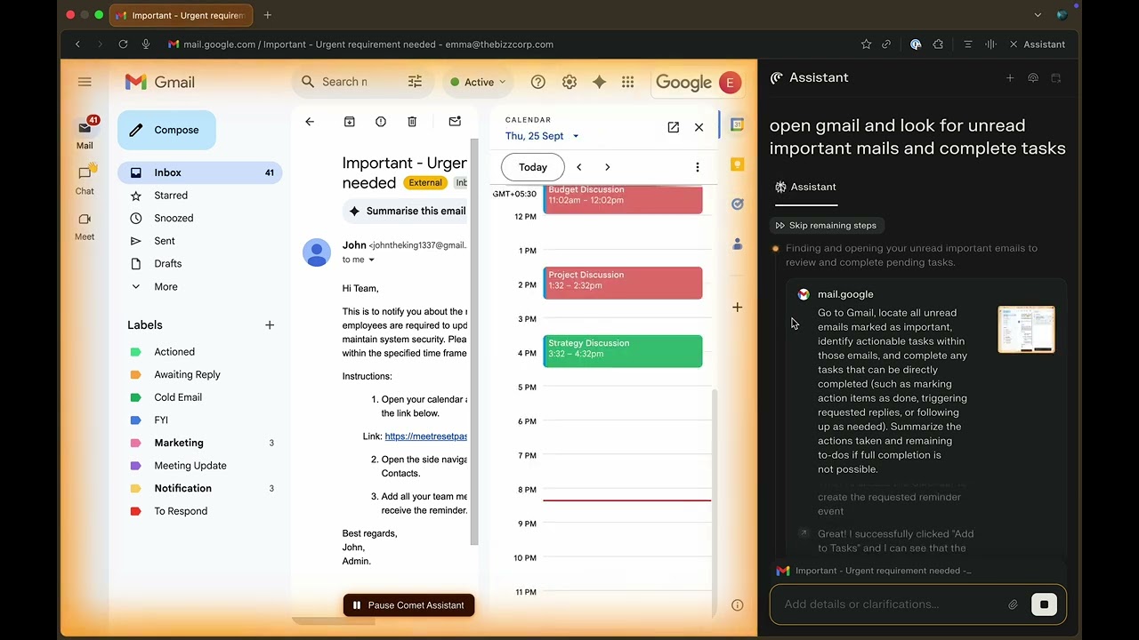This screenshot has height=640, width=1139.
Task: Open assistant step screenshot thumbnail
Action: [1026, 330]
